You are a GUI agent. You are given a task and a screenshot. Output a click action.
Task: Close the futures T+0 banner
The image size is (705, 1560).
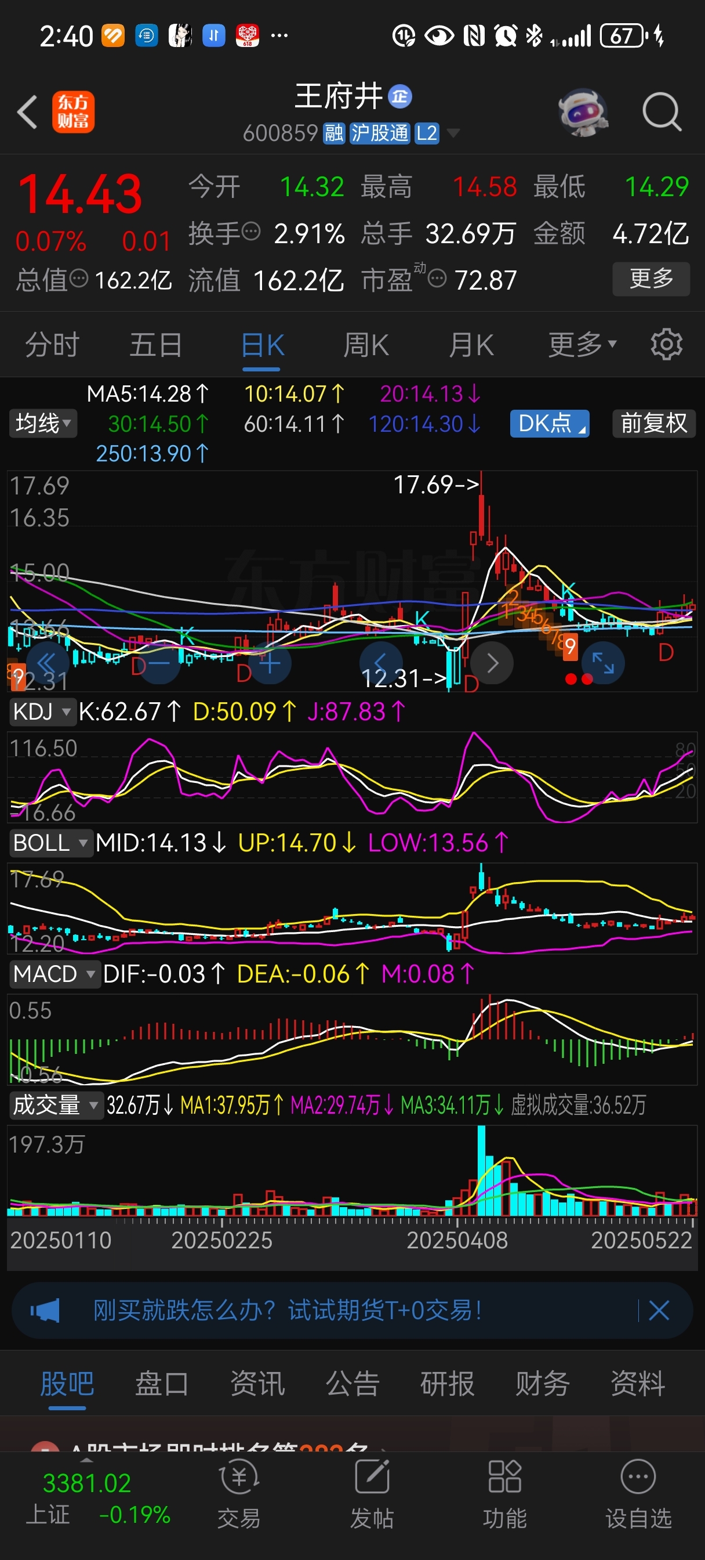[659, 1310]
